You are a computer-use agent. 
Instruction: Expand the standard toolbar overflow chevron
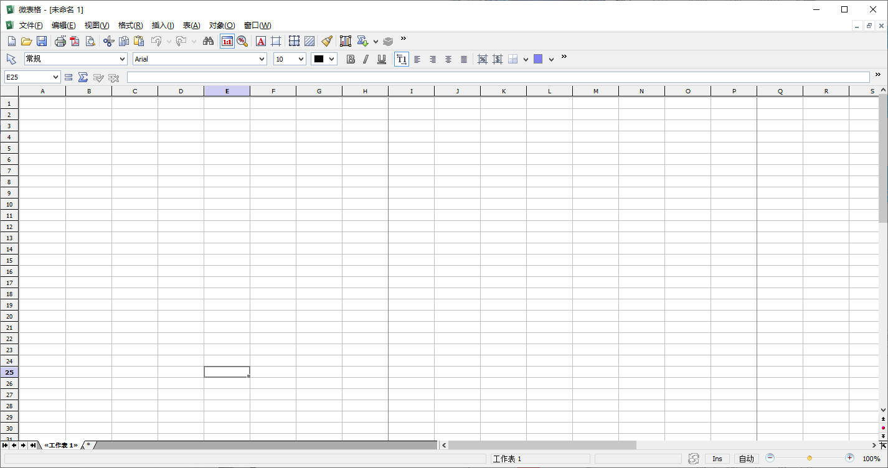(x=404, y=39)
